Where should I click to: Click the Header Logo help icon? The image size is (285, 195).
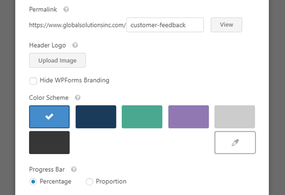(75, 45)
